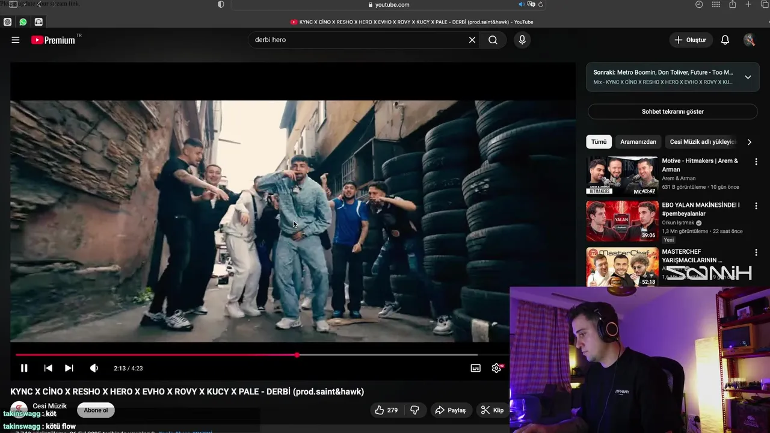770x433 pixels.
Task: Click EBO YALAN MAKİNESİNDE title link
Action: click(701, 209)
